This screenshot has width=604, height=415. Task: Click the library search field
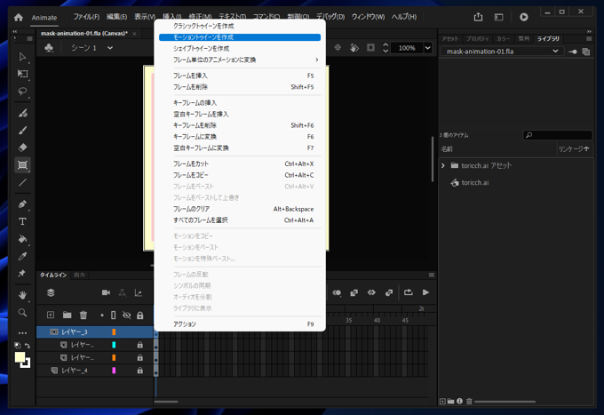[557, 135]
